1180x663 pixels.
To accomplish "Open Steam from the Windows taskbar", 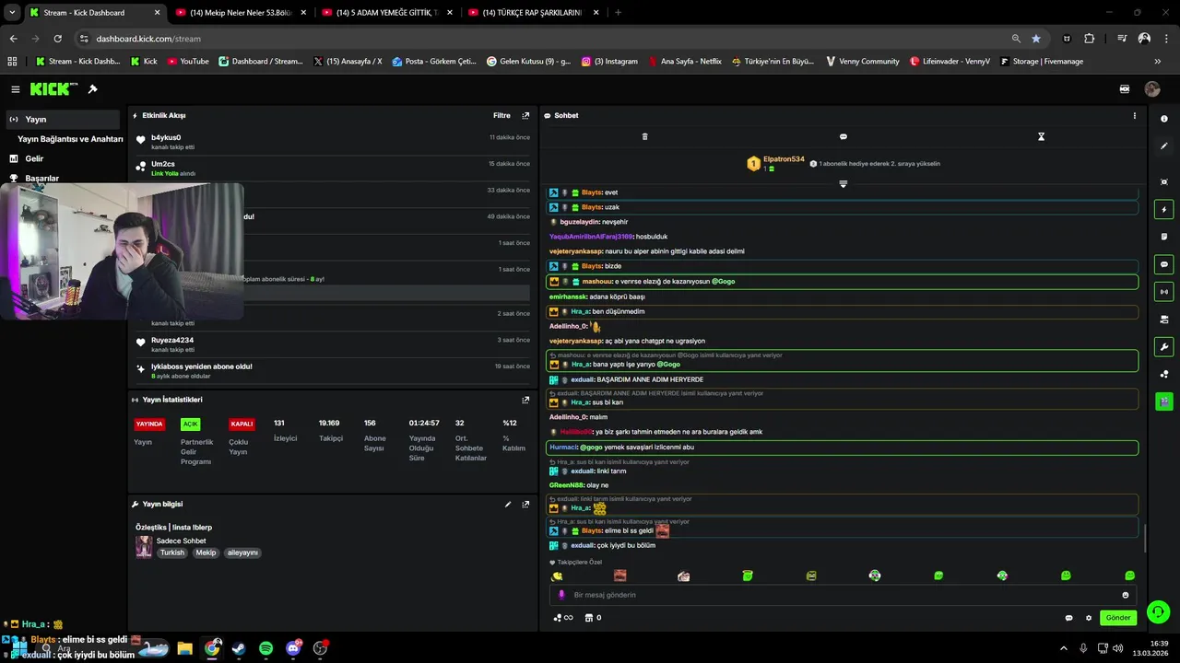I will (x=239, y=648).
